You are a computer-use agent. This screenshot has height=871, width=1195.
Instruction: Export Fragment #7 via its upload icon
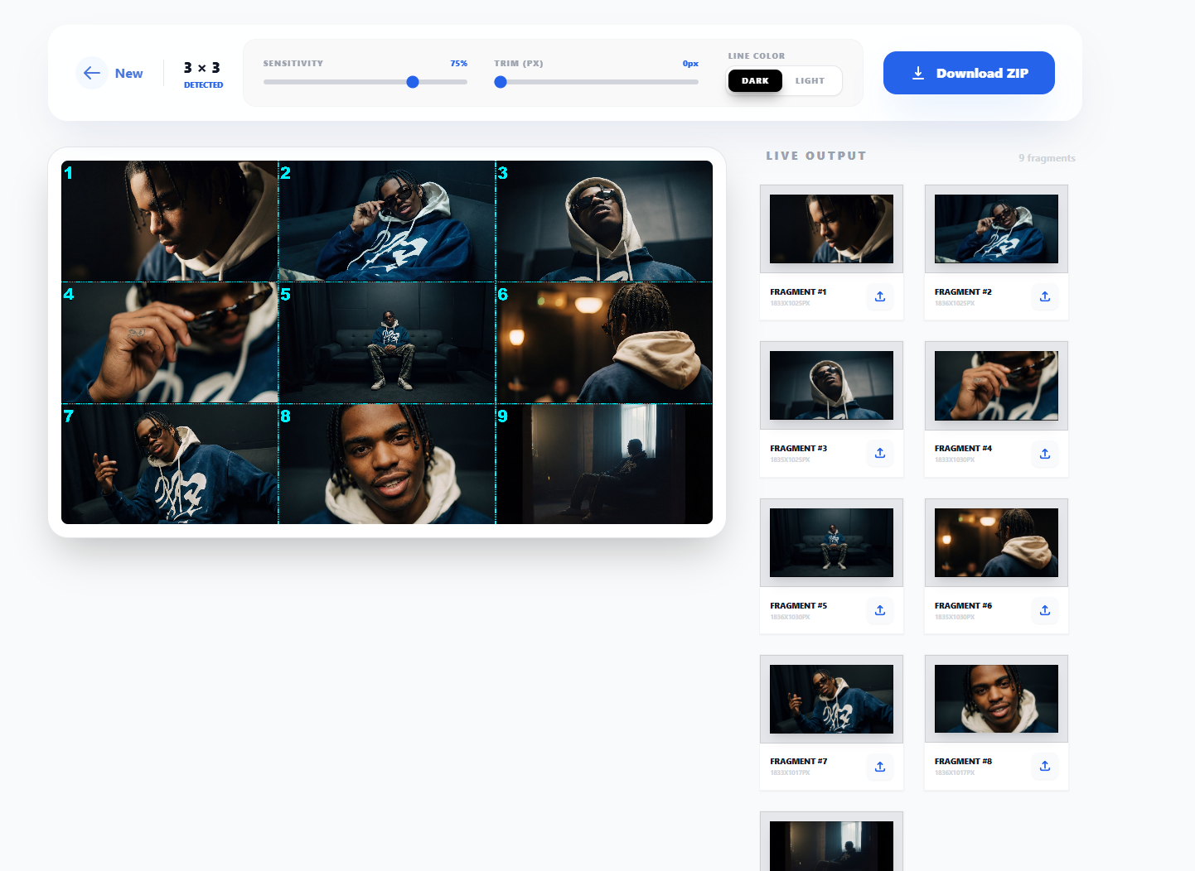pos(880,767)
